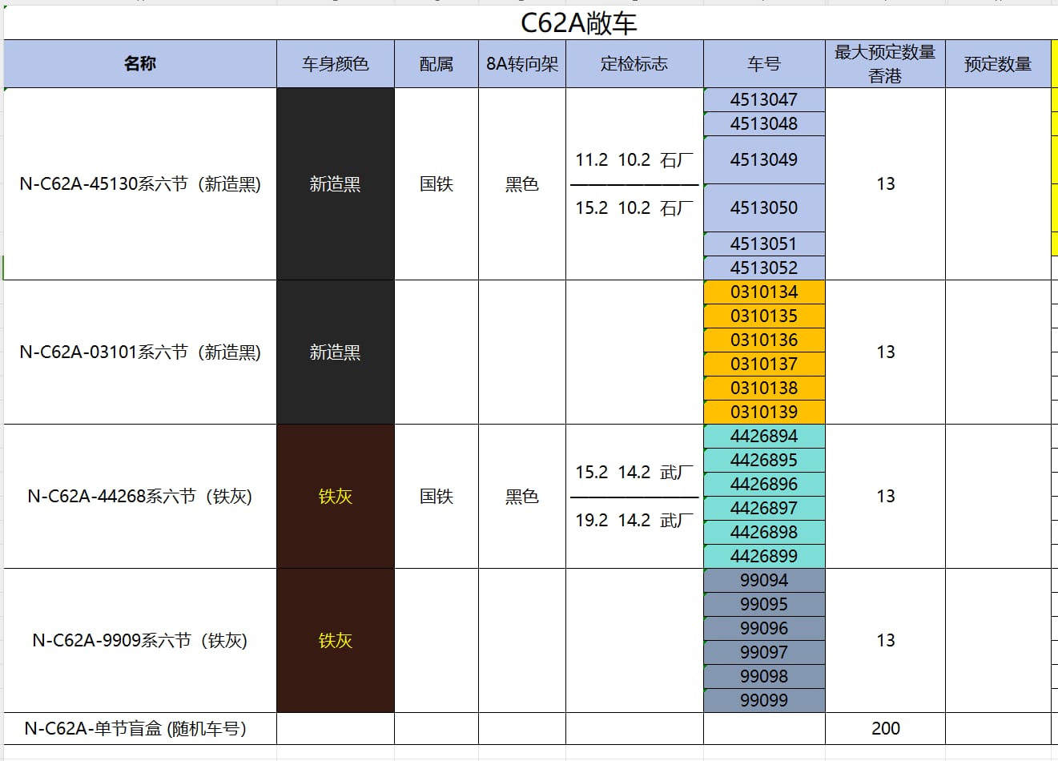The width and height of the screenshot is (1058, 761).
Task: Select car number 4426894
Action: 764,437
